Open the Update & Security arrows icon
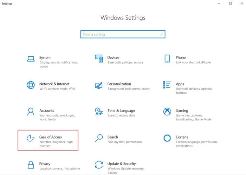This screenshot has width=246, height=175. point(99,165)
